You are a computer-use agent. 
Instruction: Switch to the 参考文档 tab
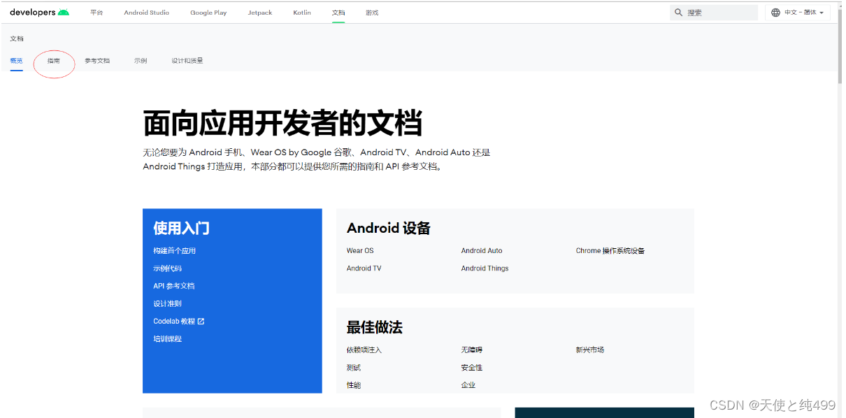(x=97, y=61)
